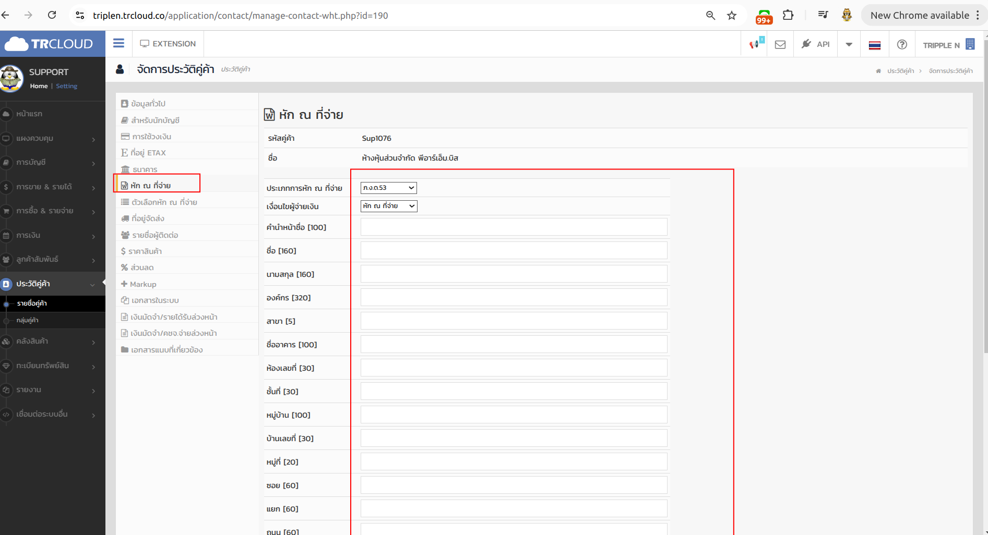The image size is (988, 535).
Task: Expand คลังสินค้า sidebar menu
Action: [x=52, y=341]
